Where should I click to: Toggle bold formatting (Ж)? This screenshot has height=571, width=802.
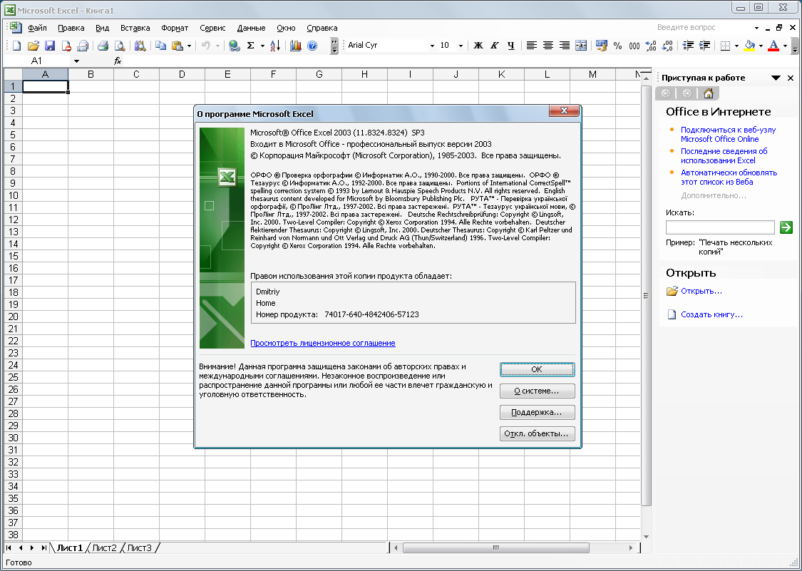click(478, 46)
